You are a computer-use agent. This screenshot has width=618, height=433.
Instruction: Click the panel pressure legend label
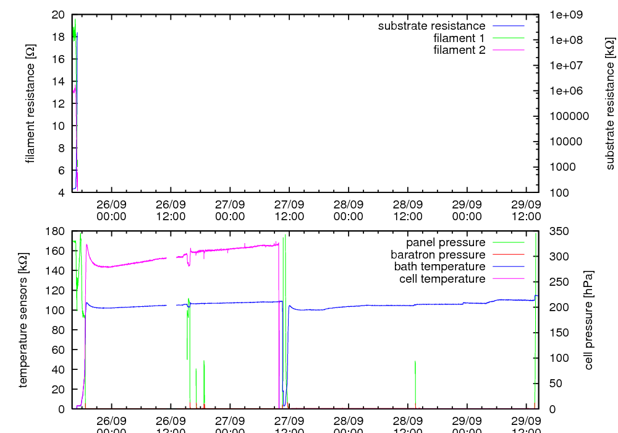(x=445, y=242)
